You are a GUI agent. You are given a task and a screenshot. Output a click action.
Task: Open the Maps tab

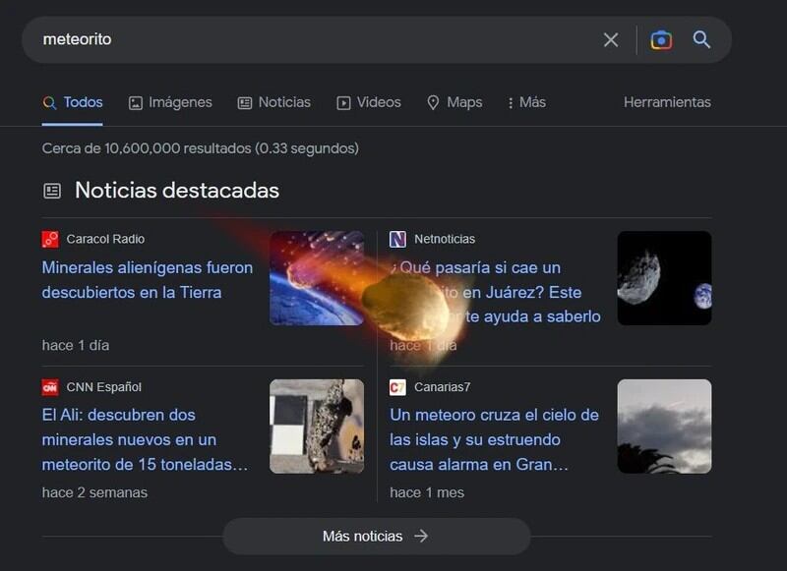[454, 102]
